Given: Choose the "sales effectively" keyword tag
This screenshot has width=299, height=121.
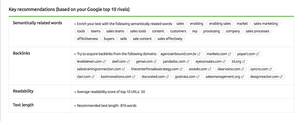Looking at the screenshot, I should pyautogui.click(x=170, y=39).
